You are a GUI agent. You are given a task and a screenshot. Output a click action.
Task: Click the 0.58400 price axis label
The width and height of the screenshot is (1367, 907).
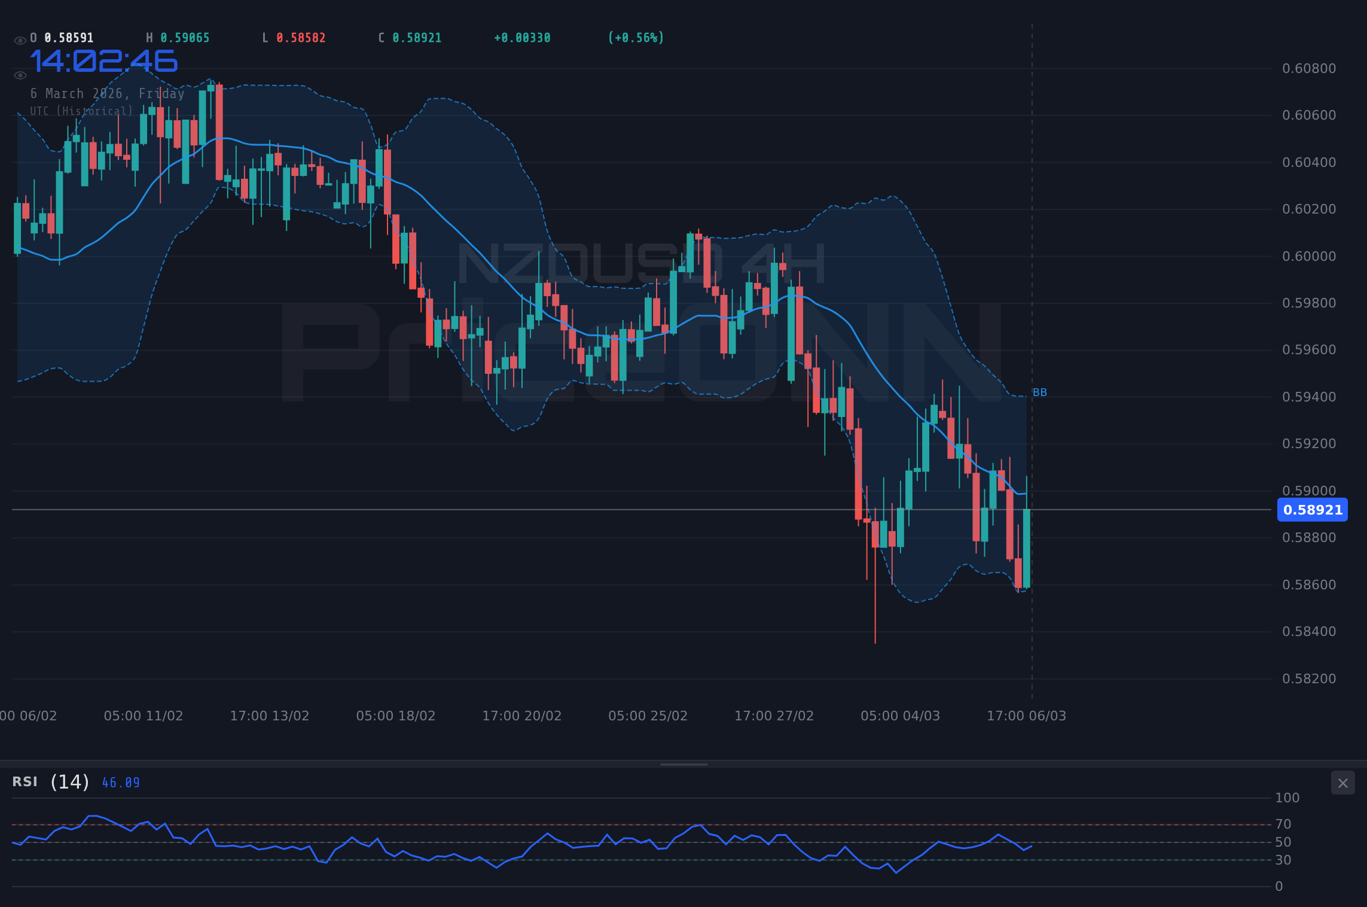click(1309, 631)
